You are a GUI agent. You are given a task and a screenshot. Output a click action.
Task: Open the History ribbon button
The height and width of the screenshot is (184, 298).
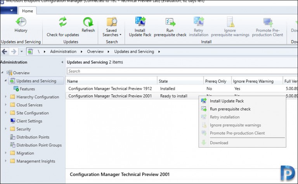(21, 25)
